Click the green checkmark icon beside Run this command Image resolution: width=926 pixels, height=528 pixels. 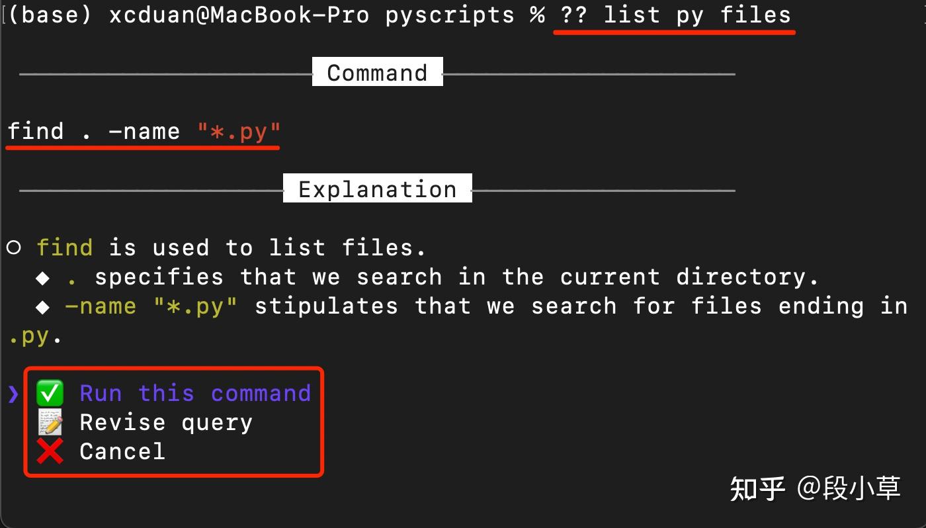49,392
